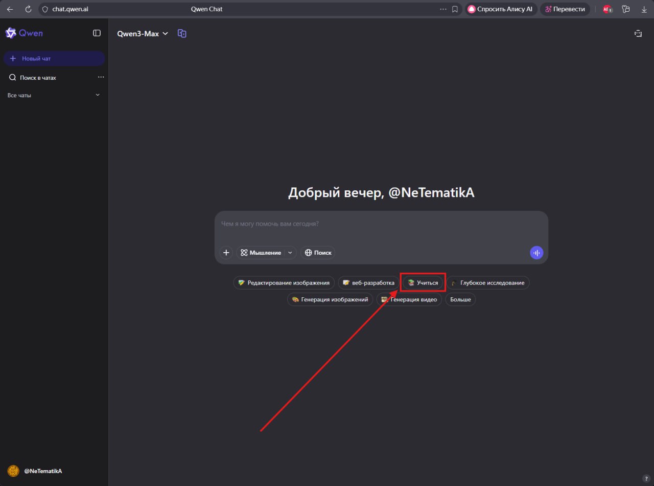Open the red AB extension icon
654x486 pixels.
click(x=607, y=9)
